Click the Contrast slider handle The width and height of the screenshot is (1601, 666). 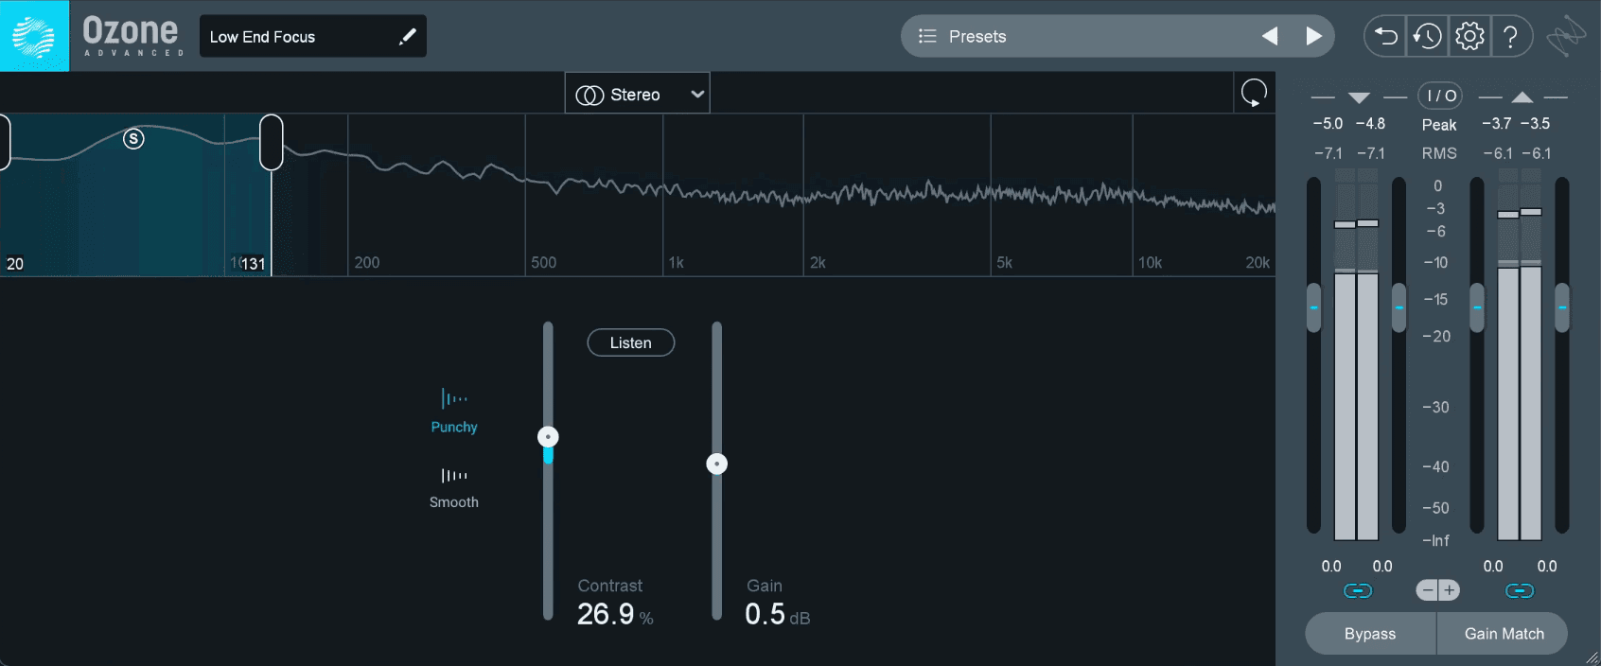[x=548, y=436]
